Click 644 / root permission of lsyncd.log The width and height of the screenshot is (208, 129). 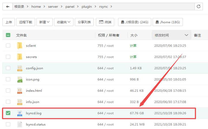(106, 113)
